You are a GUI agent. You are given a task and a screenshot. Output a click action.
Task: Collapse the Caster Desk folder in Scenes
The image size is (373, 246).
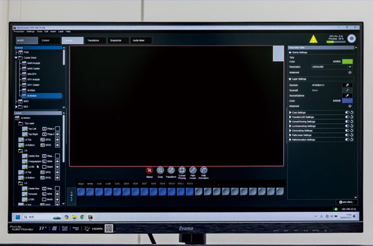coord(16,57)
